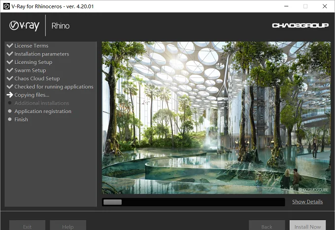Click the Back button
This screenshot has height=230, width=335.
(x=267, y=225)
